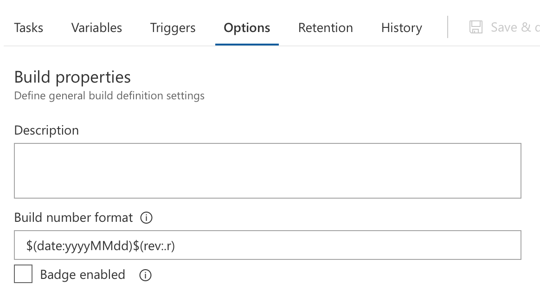The width and height of the screenshot is (540, 297).
Task: View the History tab
Action: (401, 28)
